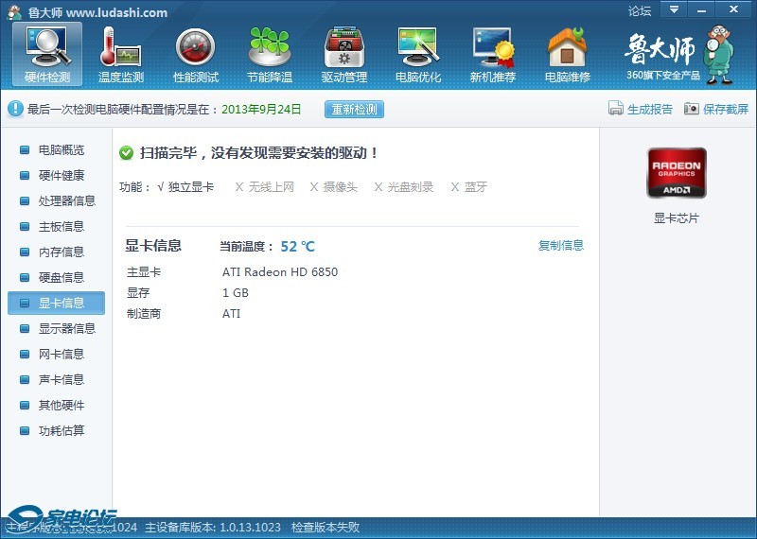
Task: Click the 重新检测 re-scan button
Action: pos(354,109)
